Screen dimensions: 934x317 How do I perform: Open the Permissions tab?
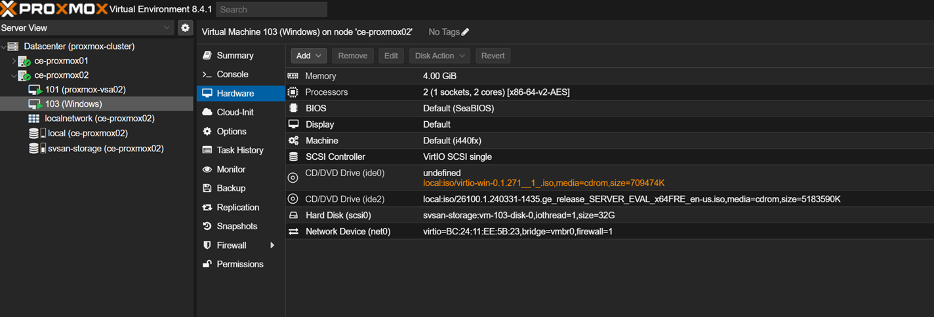[x=241, y=264]
